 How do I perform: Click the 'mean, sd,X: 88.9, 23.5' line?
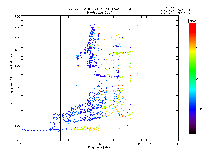pos(175,13)
